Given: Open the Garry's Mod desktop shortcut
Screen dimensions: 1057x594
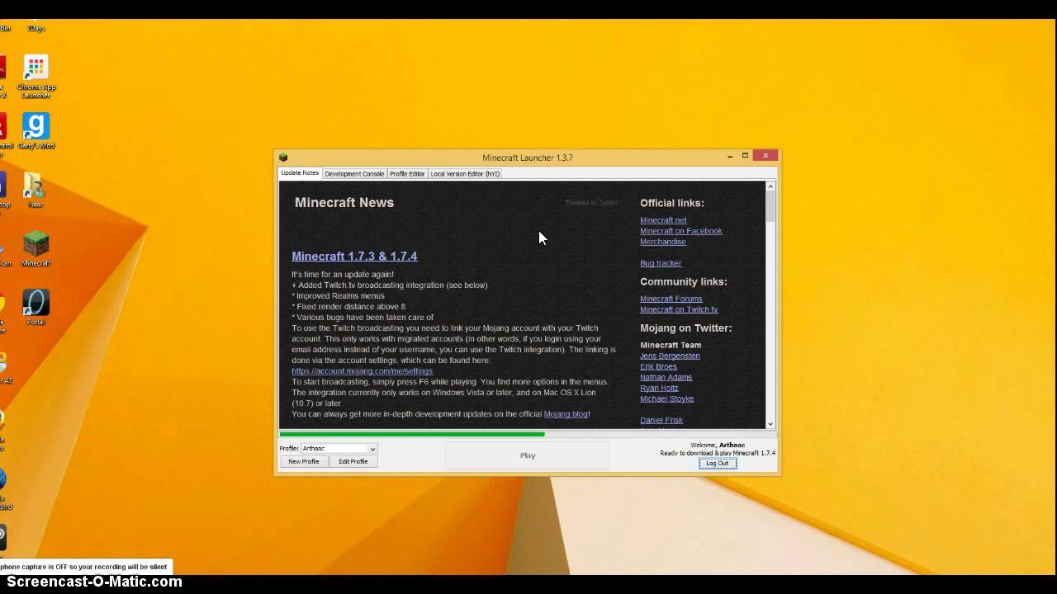Looking at the screenshot, I should pyautogui.click(x=36, y=131).
